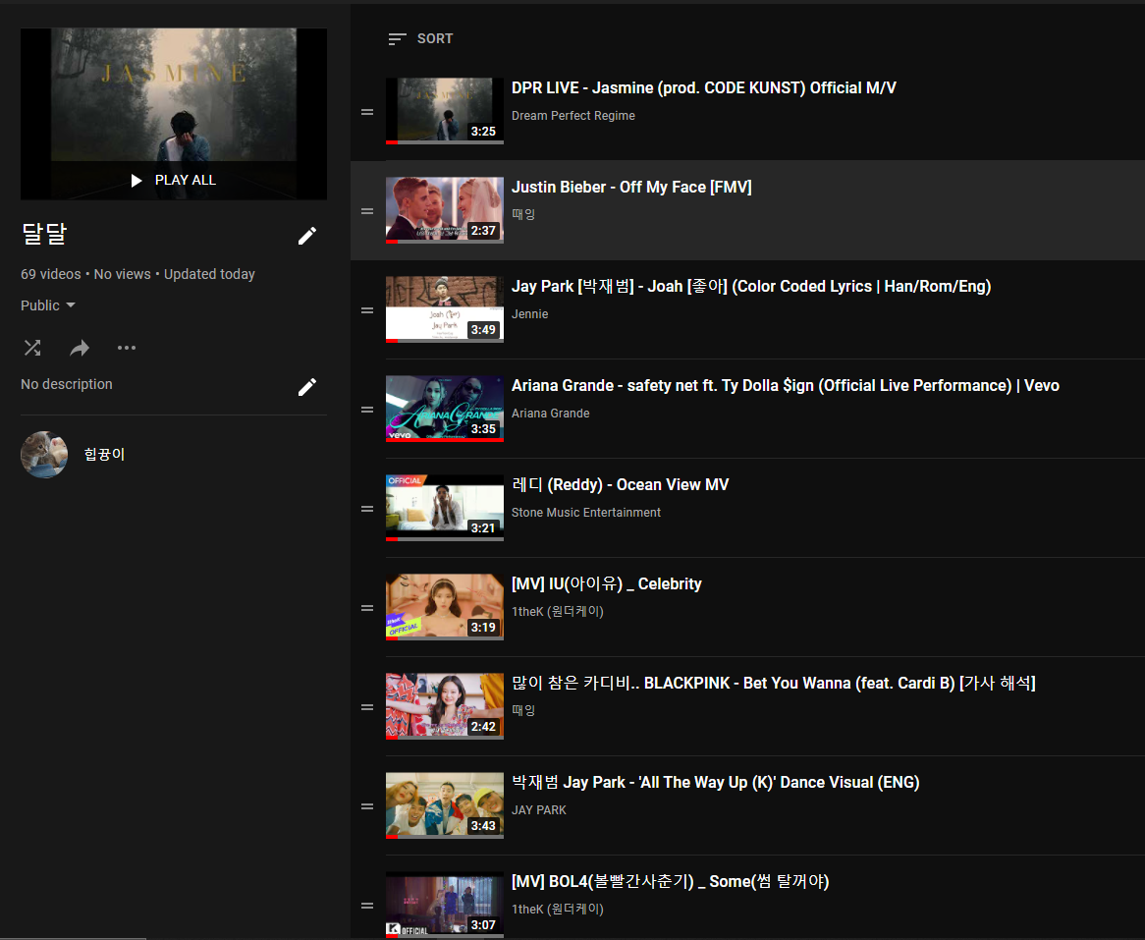Edit the playlist description pencil icon

[307, 387]
